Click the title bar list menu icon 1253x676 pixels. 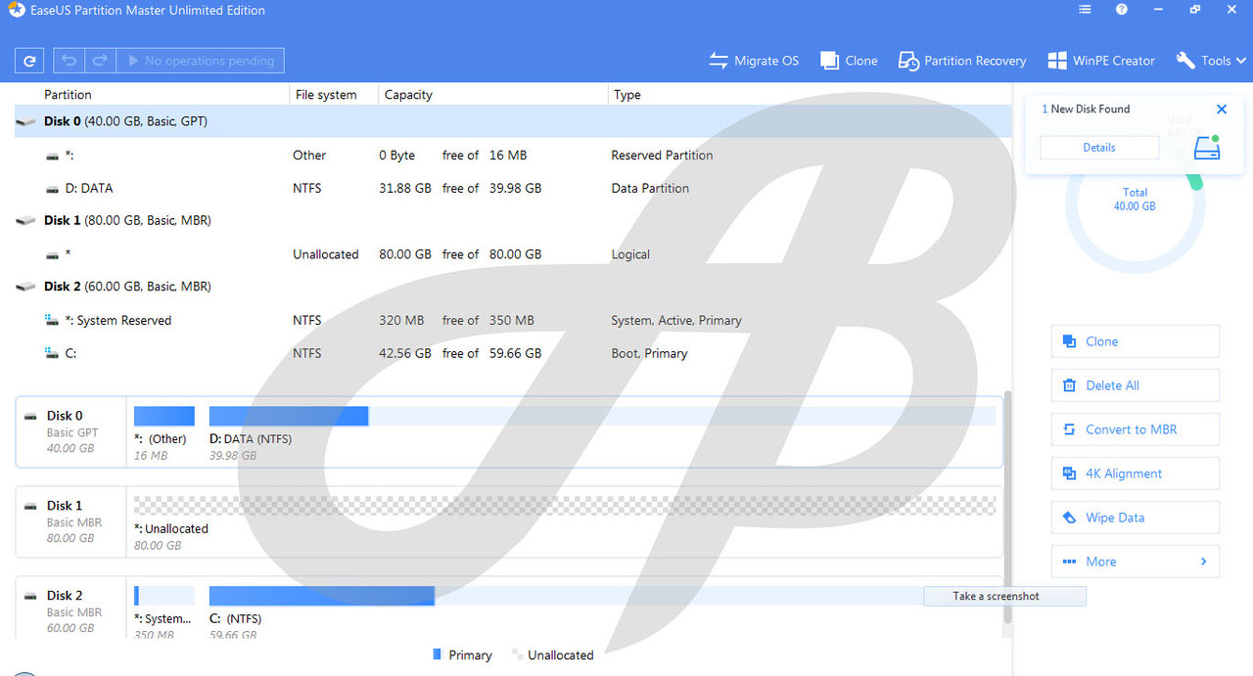point(1085,10)
